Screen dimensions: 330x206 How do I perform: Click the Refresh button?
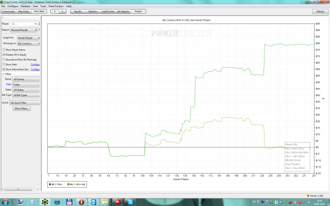320,12
